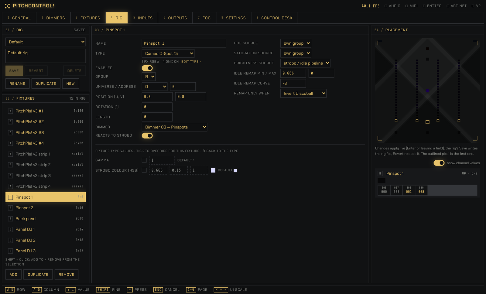Click group B badge of Panel DJ 1
486x294 pixels.
(x=10, y=230)
